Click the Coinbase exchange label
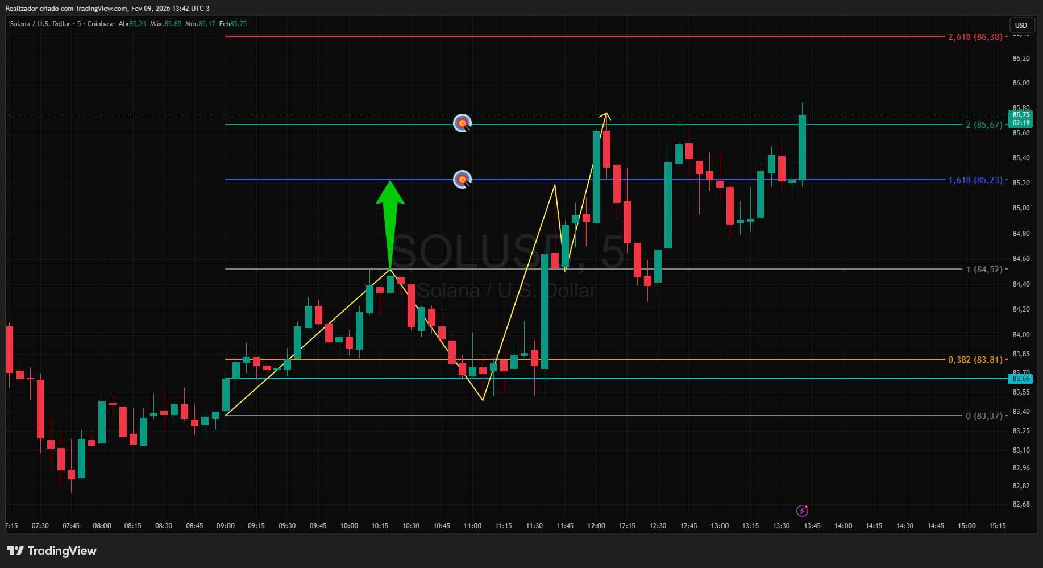This screenshot has height=568, width=1043. (x=101, y=24)
